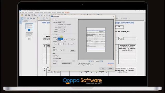Go to previous page in main toolbar

click(42, 15)
